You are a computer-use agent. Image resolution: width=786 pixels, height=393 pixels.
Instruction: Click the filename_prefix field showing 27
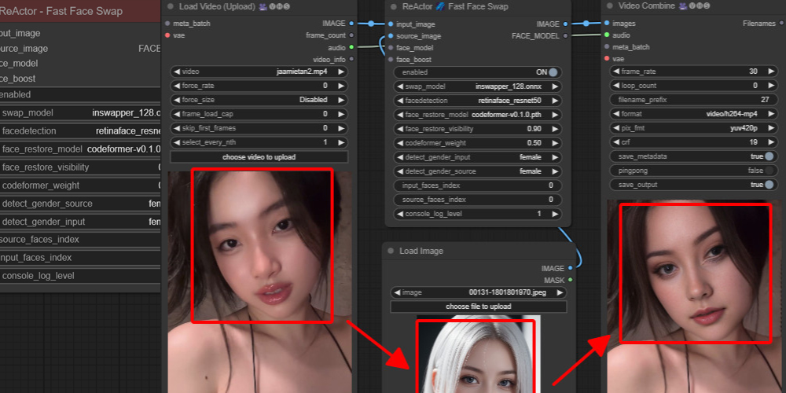[694, 100]
